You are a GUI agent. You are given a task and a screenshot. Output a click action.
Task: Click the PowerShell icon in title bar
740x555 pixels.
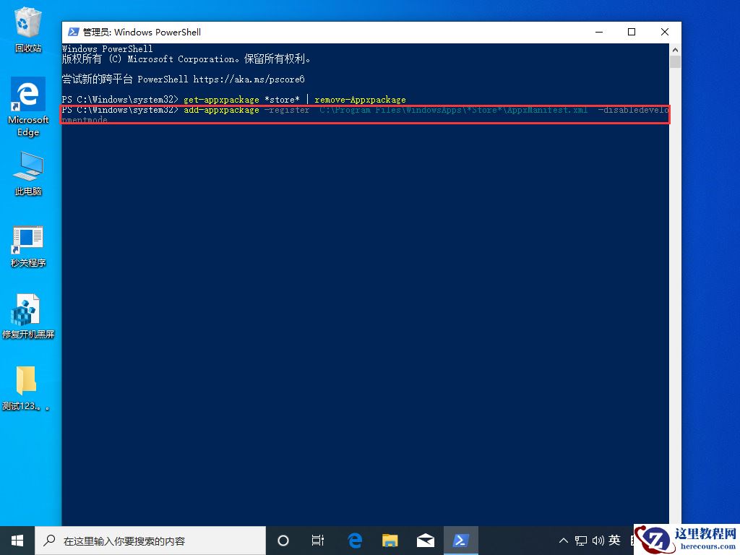tap(73, 32)
